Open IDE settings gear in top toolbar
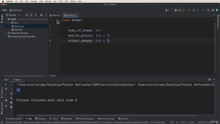220x124 pixels. 213,10
